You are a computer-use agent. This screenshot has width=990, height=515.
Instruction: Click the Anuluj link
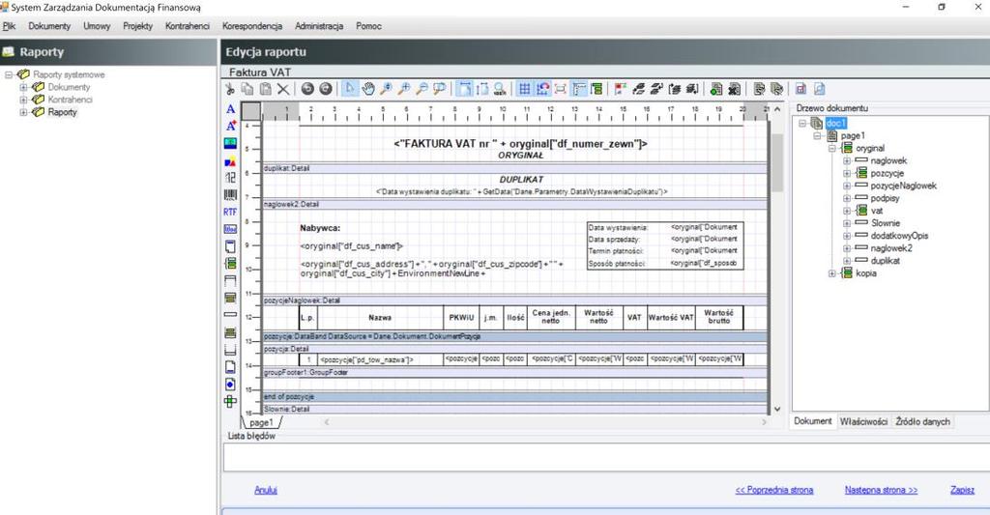(266, 490)
